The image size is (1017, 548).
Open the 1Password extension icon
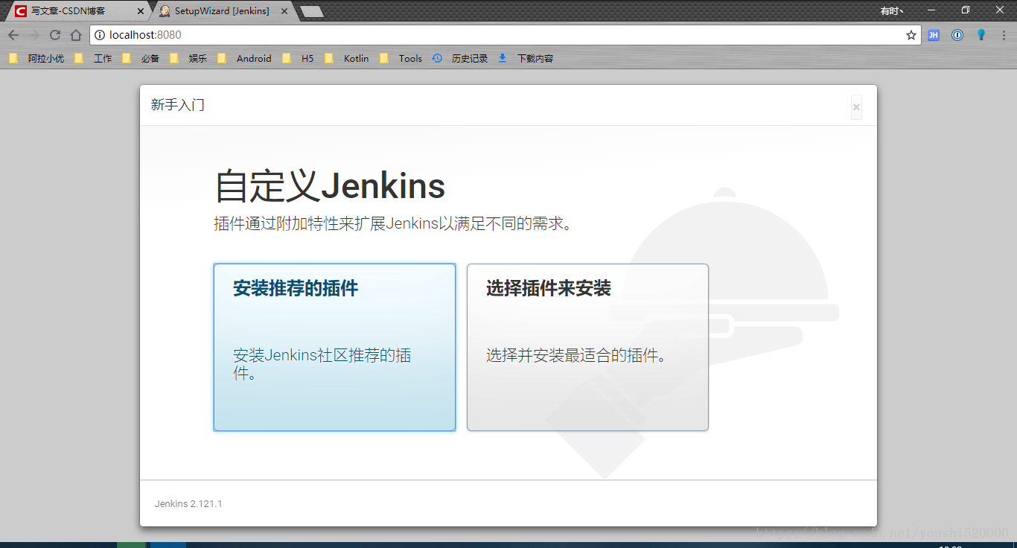(x=957, y=35)
